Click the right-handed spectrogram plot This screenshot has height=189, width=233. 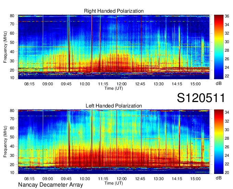114,47
